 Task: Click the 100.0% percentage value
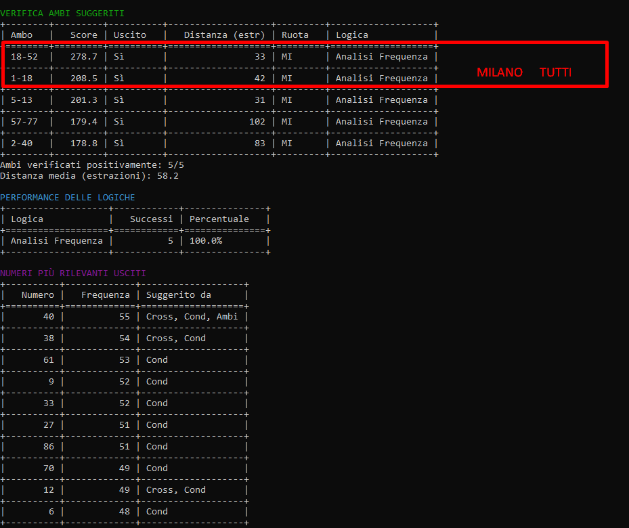pos(206,240)
